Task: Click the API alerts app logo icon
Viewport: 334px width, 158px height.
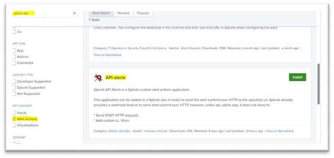Action: tap(98, 78)
